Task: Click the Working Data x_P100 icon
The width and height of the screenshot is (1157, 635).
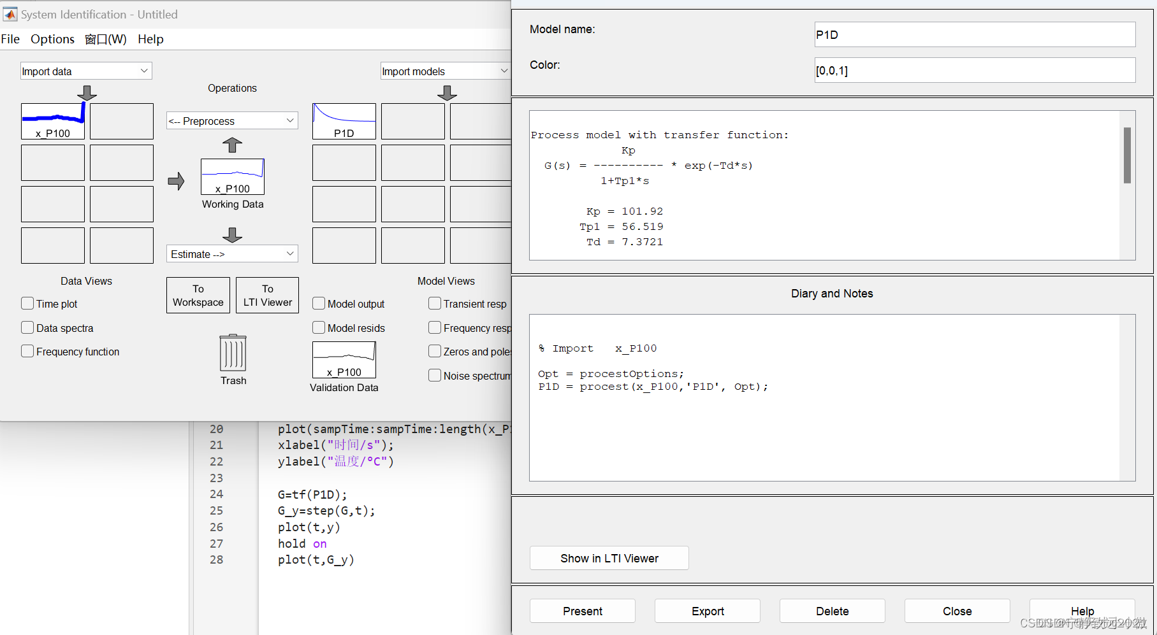Action: point(232,177)
